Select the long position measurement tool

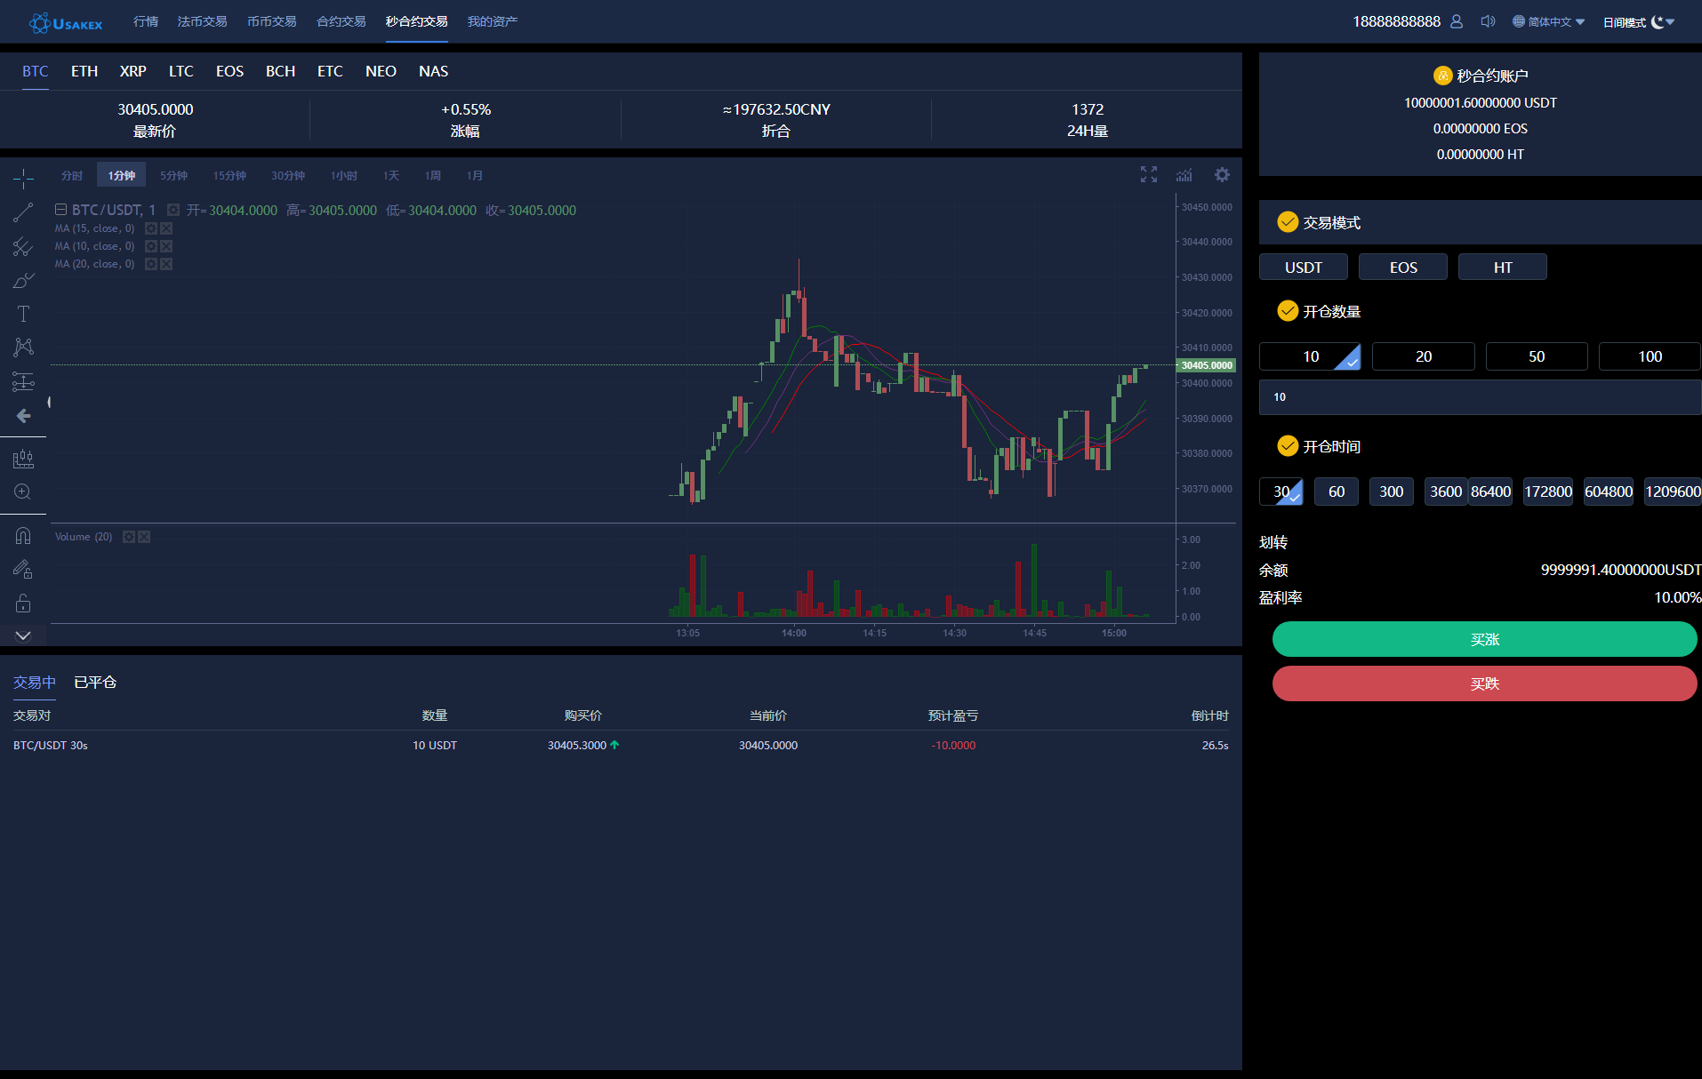coord(23,381)
